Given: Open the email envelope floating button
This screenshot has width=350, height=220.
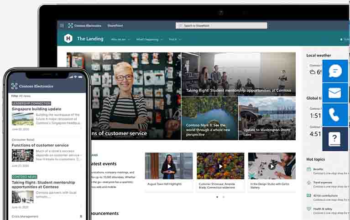Looking at the screenshot, I should [x=335, y=93].
